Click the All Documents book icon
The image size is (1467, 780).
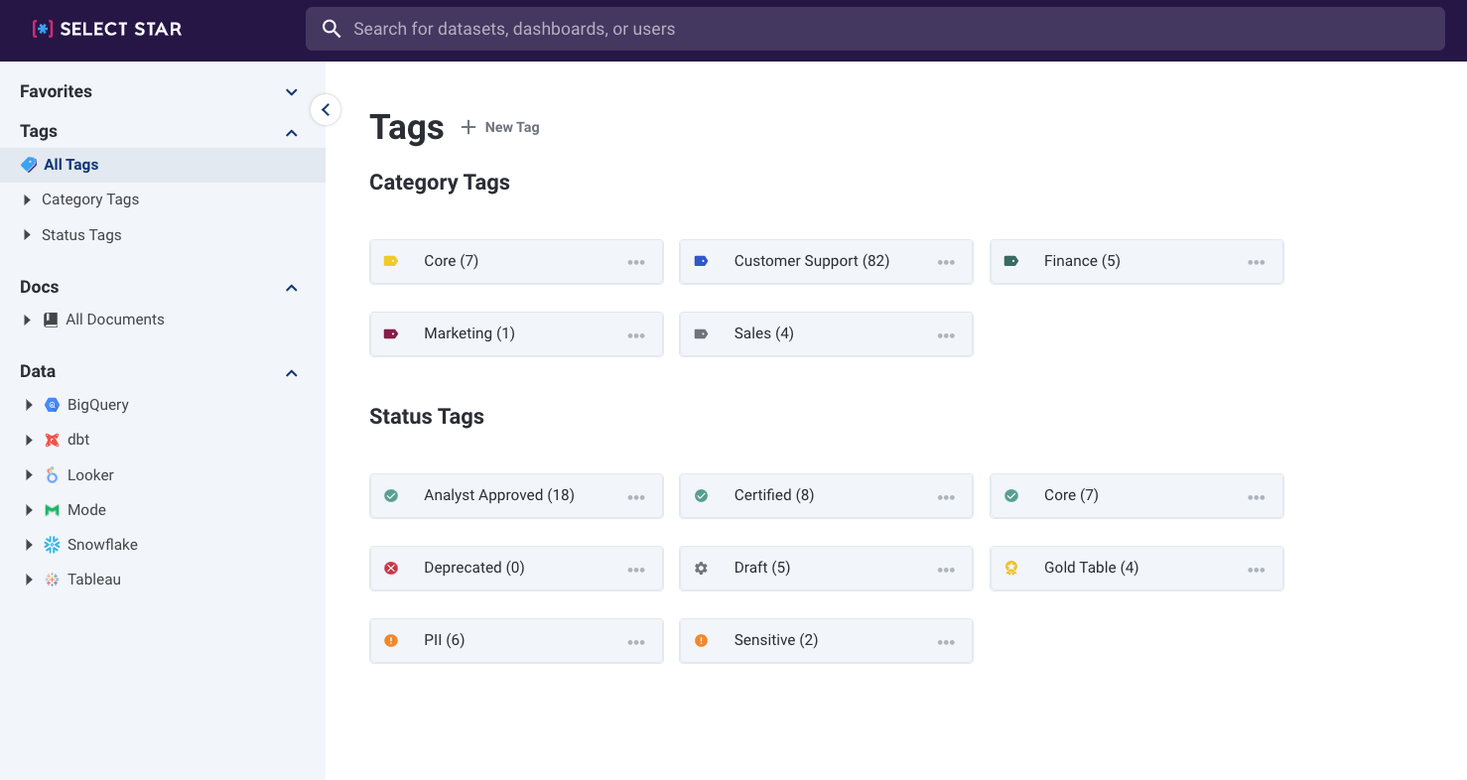click(51, 320)
